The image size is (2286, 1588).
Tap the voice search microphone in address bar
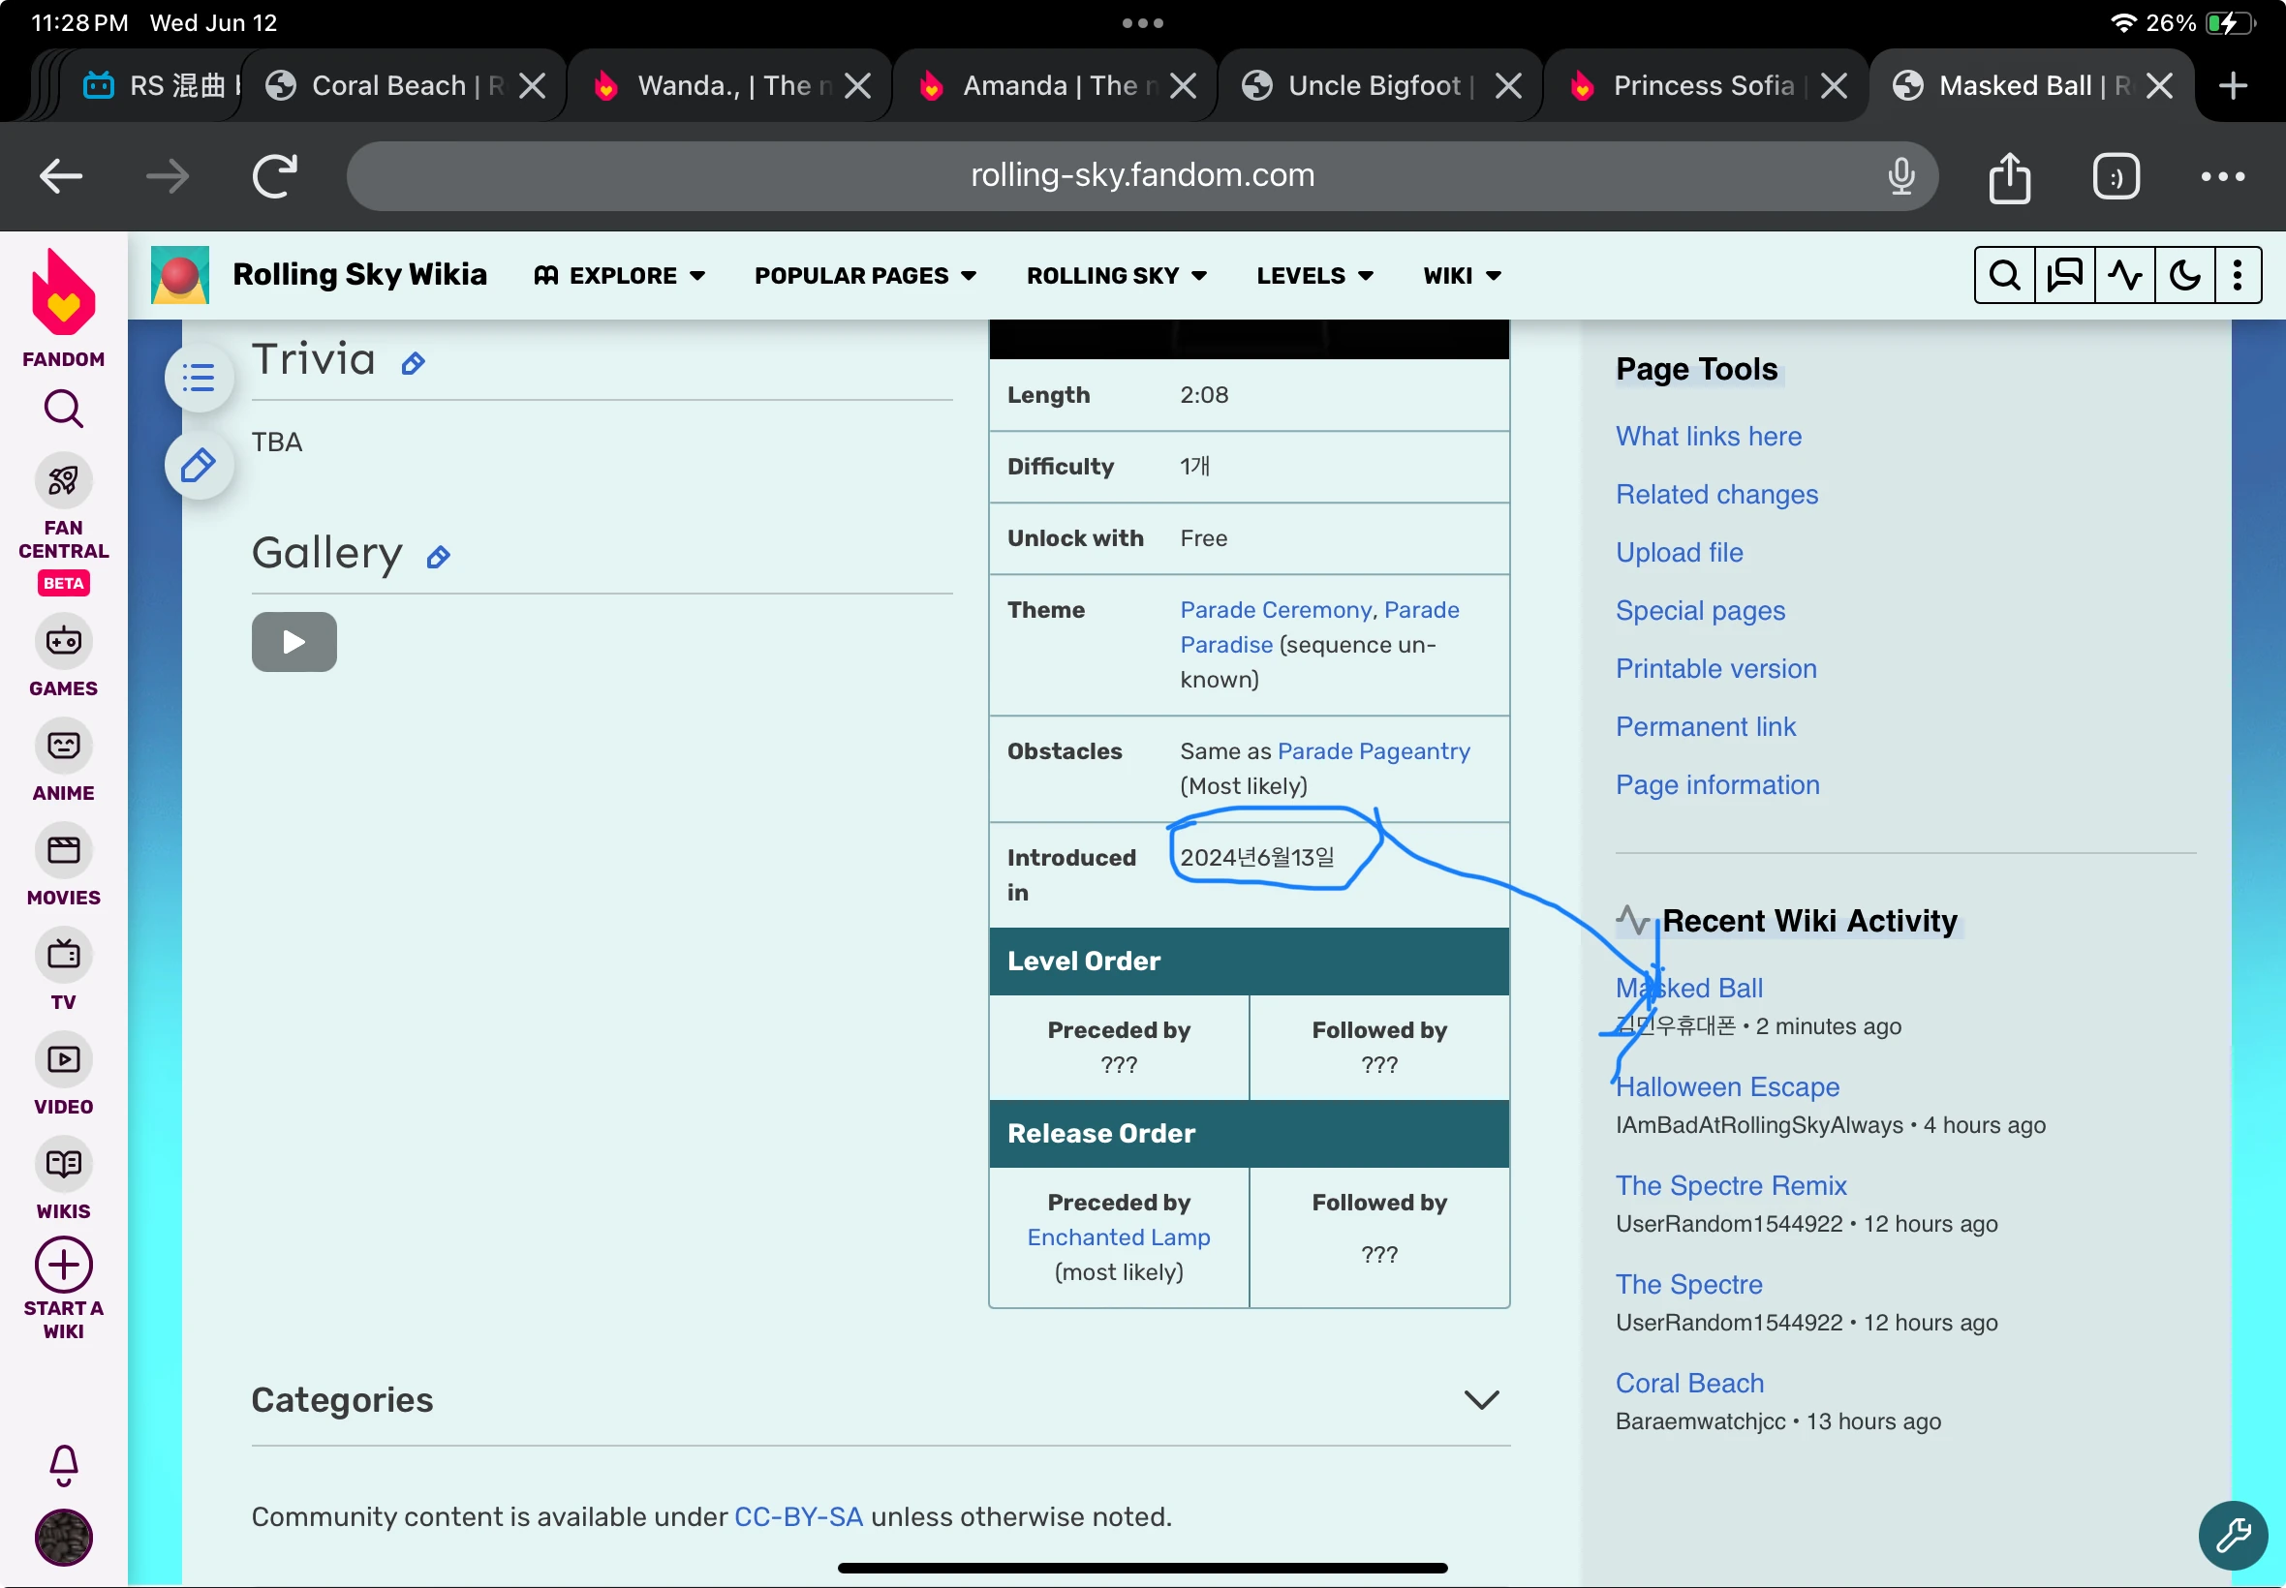point(1900,176)
